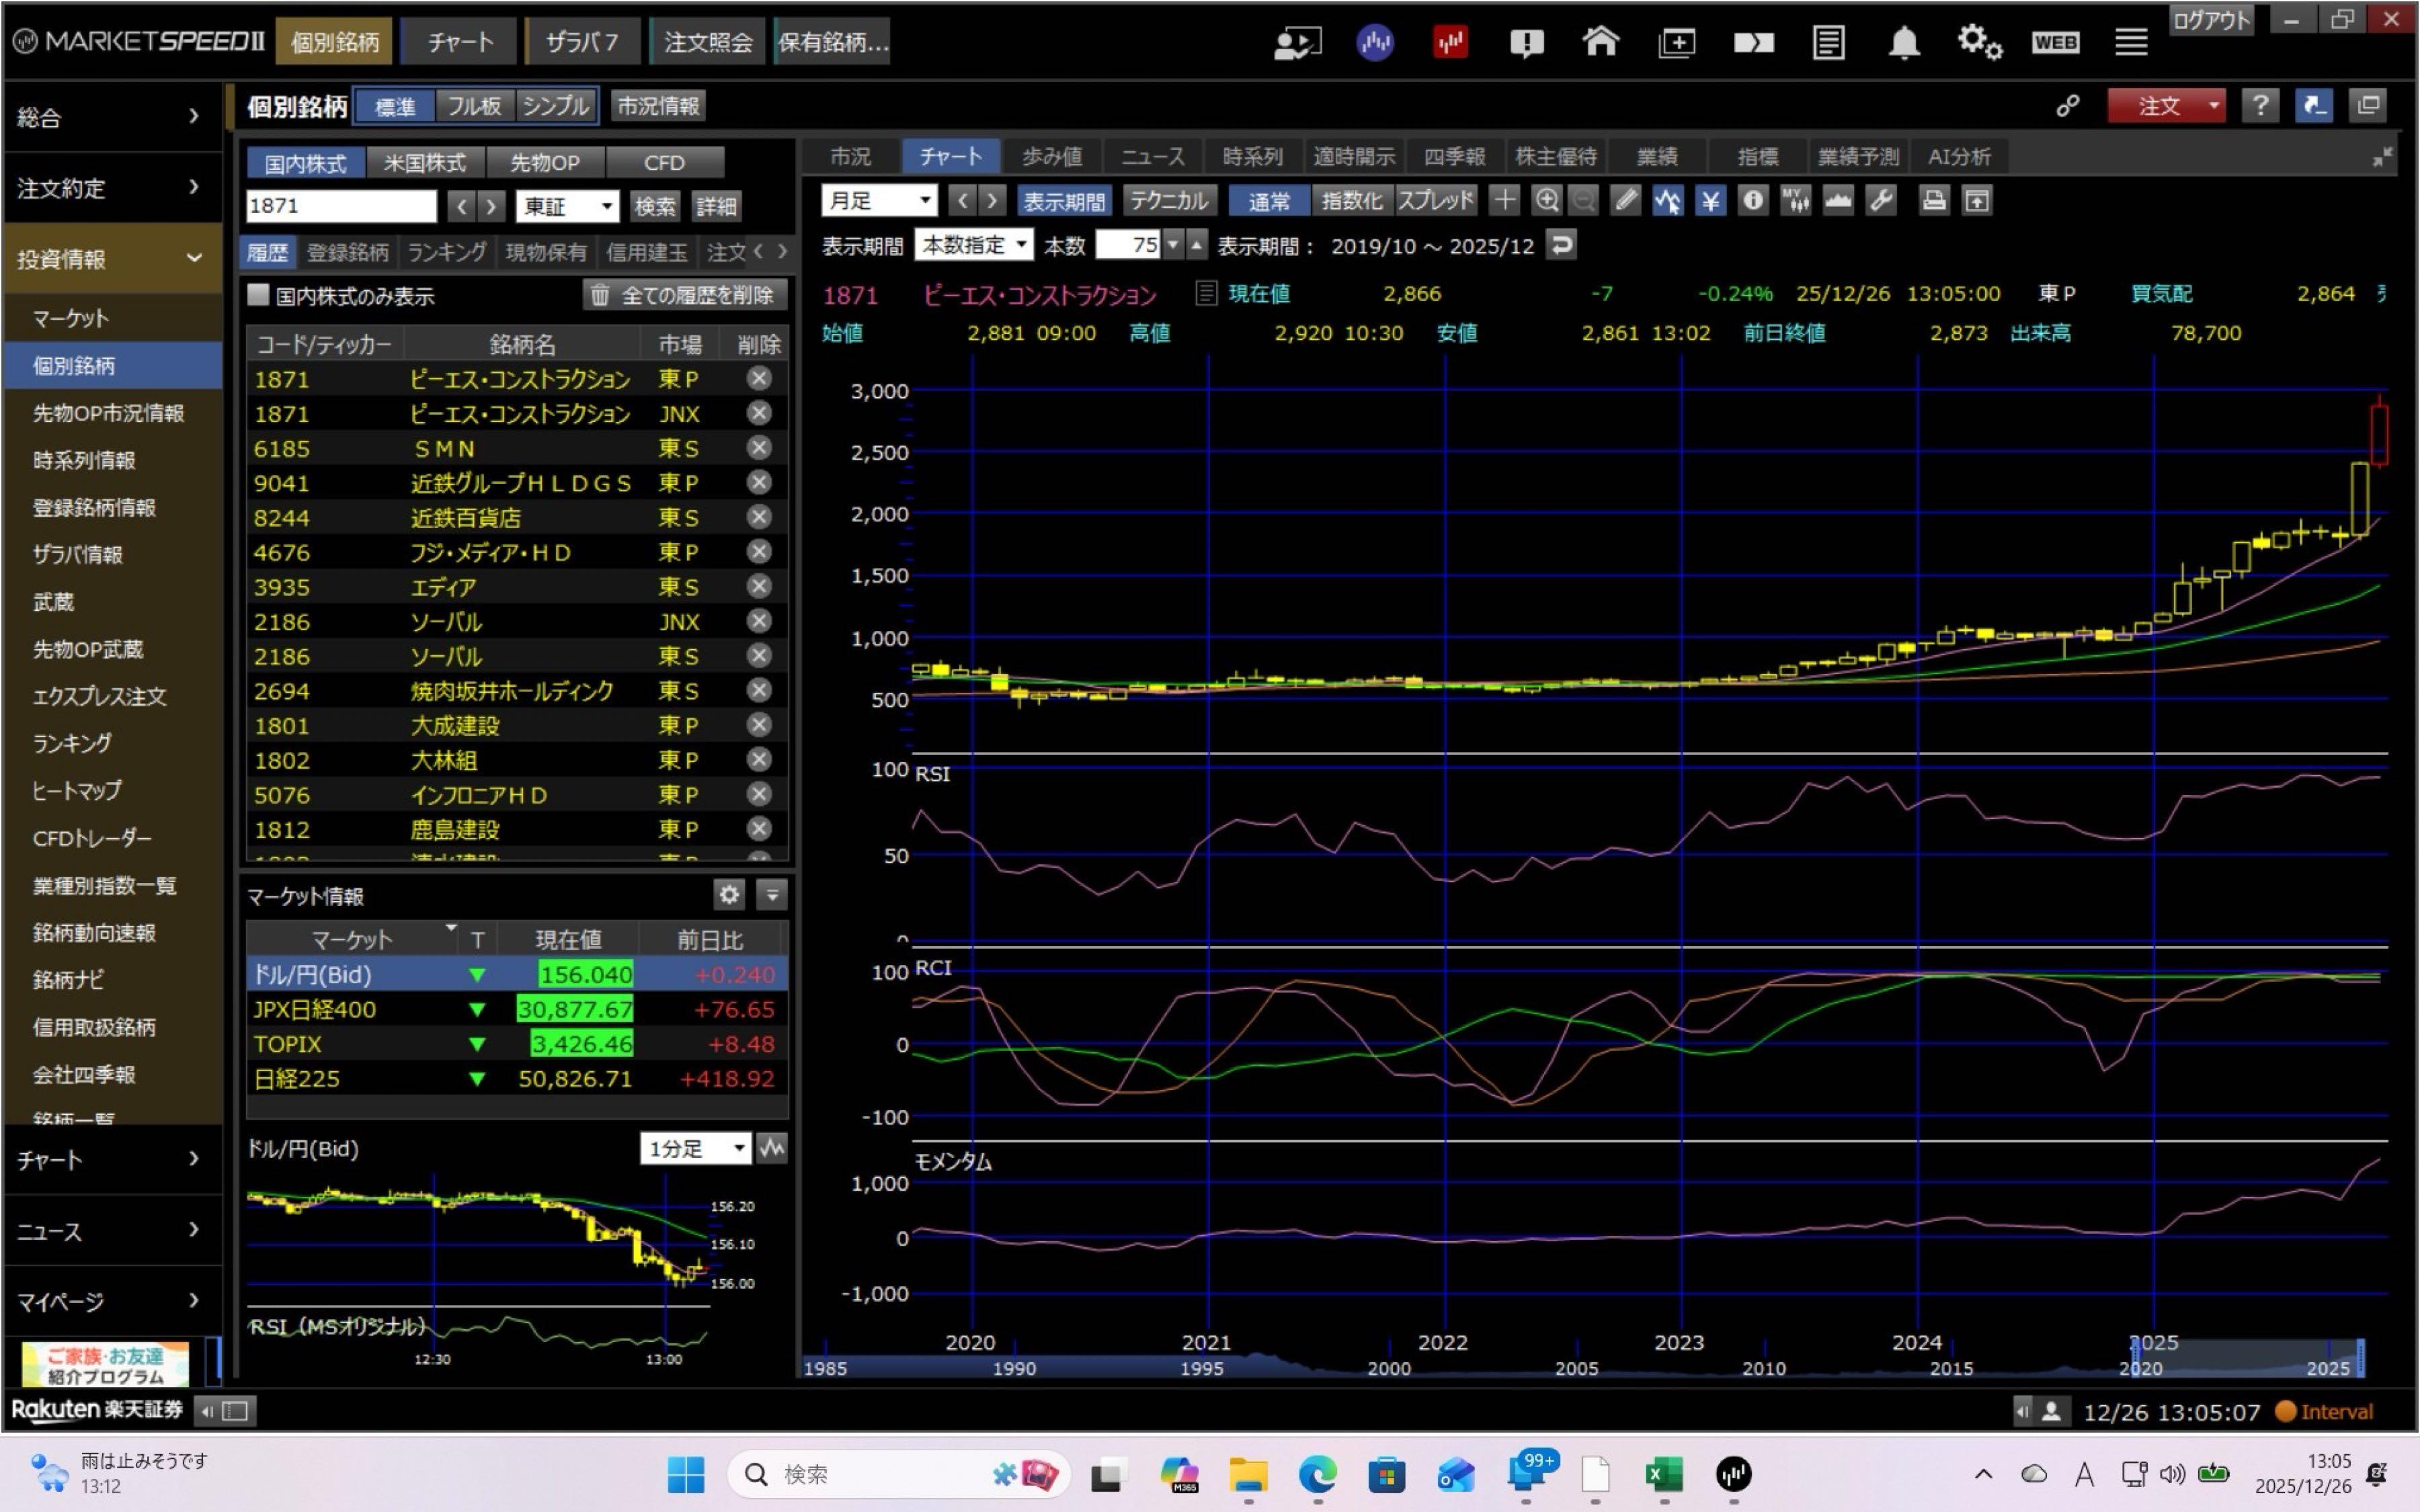Open the 月足 timeframe dropdown
This screenshot has width=2420, height=1512.
(879, 201)
